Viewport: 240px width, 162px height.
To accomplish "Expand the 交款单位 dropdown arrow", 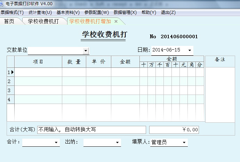I will point(86,51).
